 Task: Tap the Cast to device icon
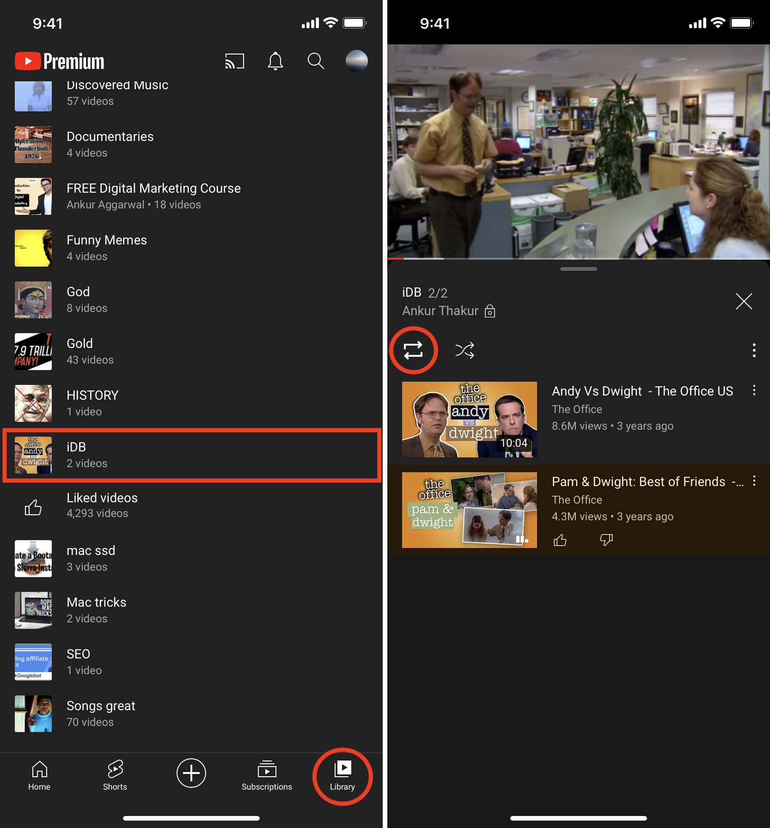click(x=234, y=61)
